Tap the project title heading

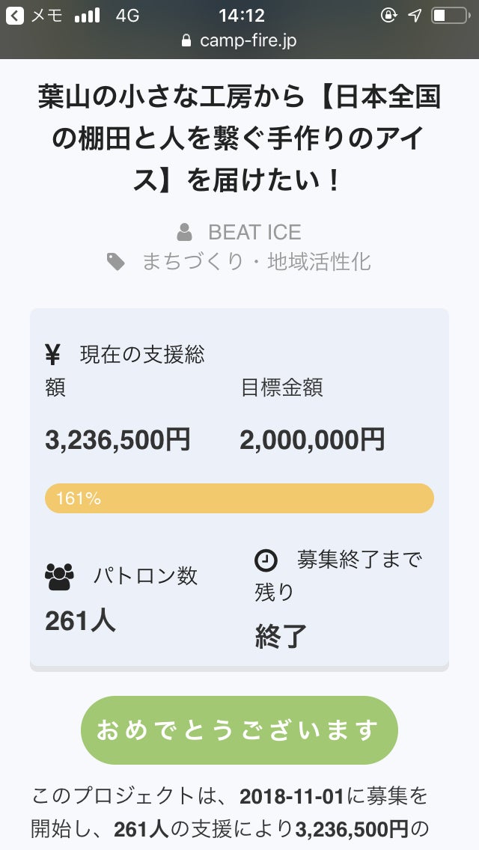click(239, 139)
